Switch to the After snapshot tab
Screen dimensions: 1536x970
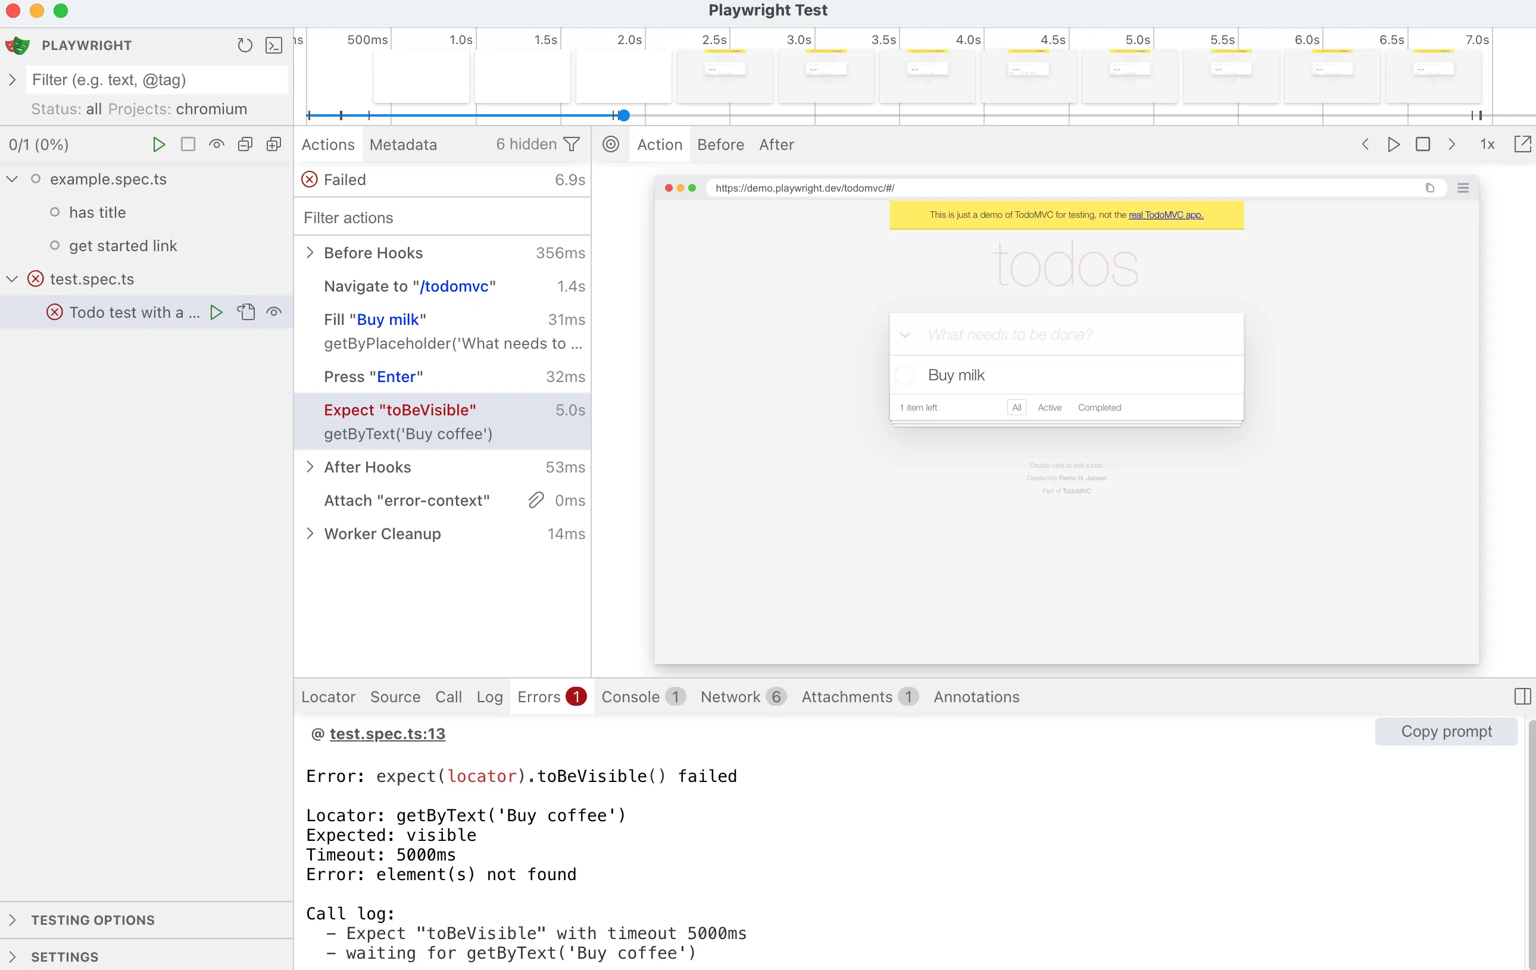[776, 145]
